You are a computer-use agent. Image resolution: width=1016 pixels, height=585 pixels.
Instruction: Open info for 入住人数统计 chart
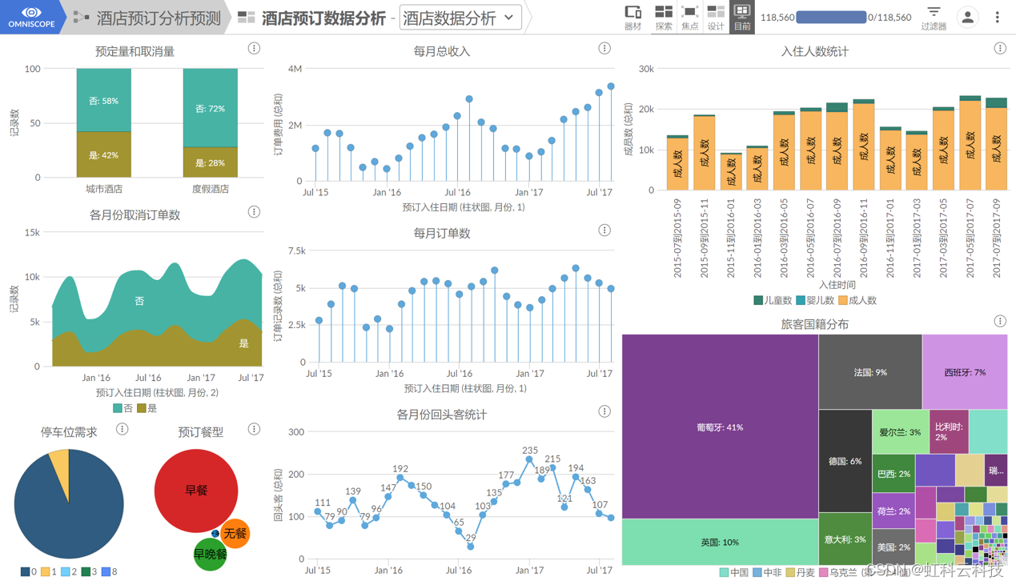point(1000,49)
